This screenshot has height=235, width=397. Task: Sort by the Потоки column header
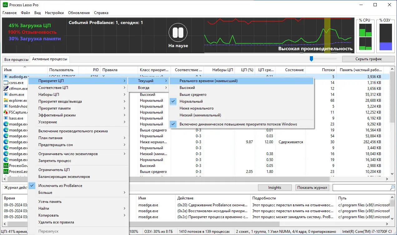(321, 70)
